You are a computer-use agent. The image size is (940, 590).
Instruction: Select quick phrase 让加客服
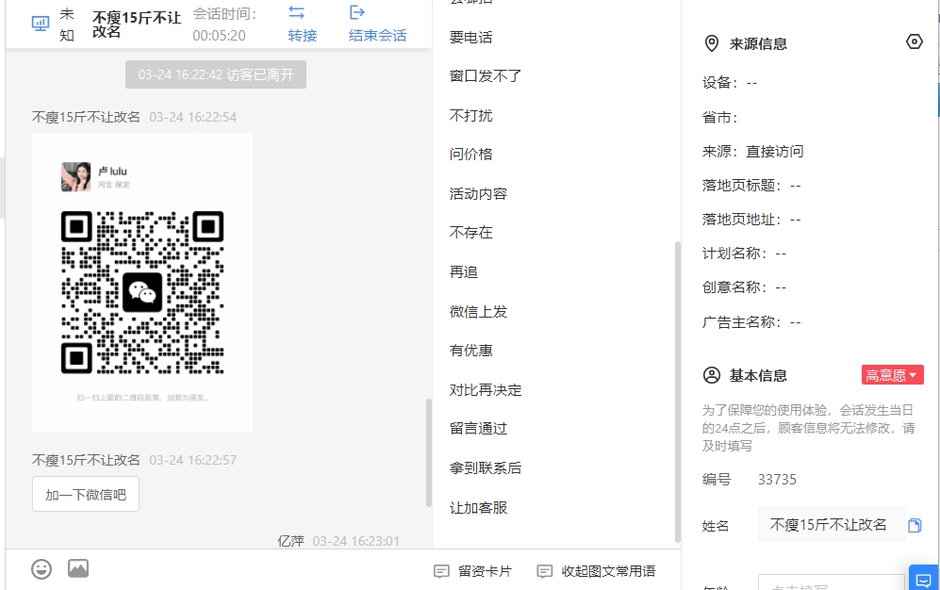[478, 508]
